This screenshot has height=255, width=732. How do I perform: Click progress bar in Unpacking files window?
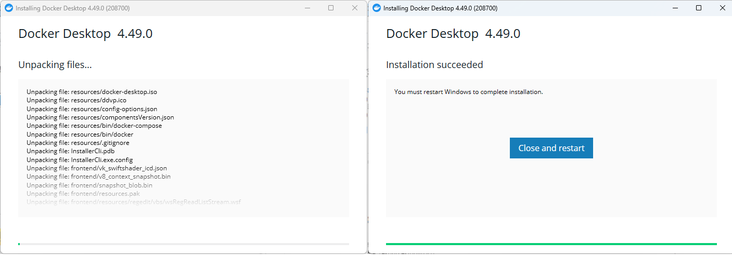(x=184, y=244)
